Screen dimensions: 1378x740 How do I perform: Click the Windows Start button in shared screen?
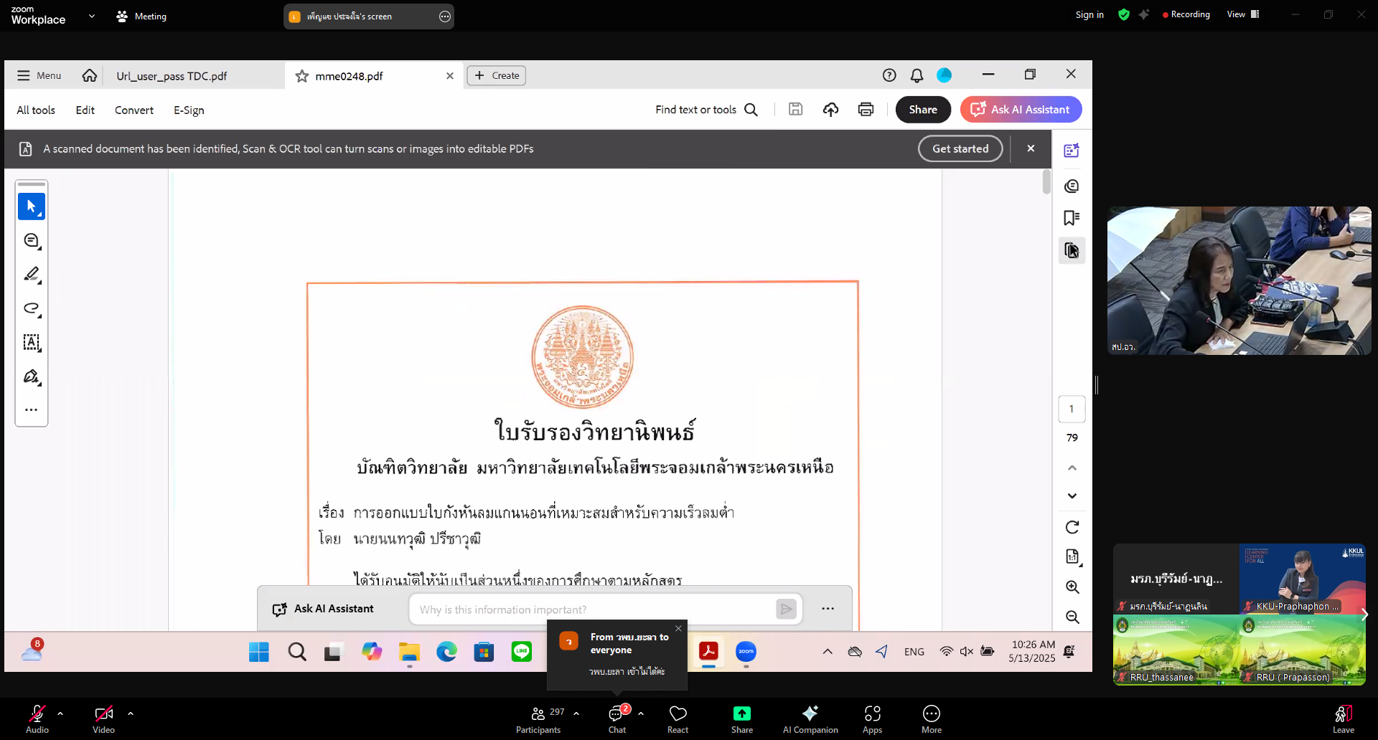click(x=258, y=652)
